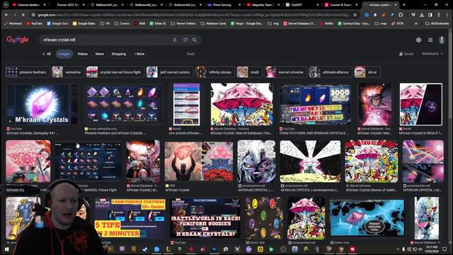
Task: Click the taskbar clock
Action: coord(432,249)
